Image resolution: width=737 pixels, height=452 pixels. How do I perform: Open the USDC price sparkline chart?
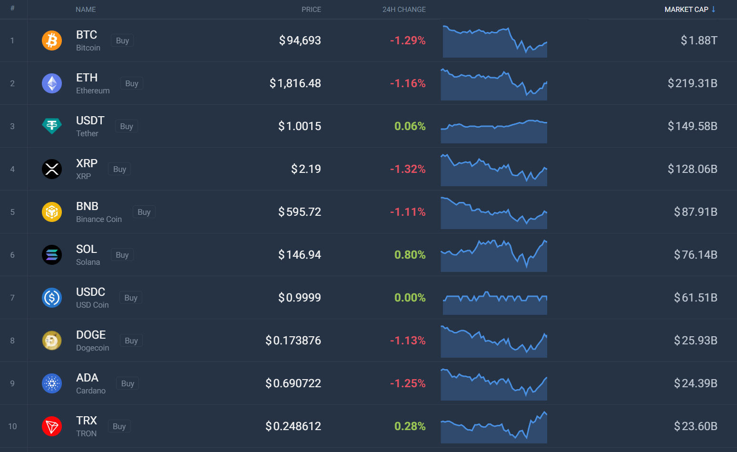pyautogui.click(x=495, y=303)
